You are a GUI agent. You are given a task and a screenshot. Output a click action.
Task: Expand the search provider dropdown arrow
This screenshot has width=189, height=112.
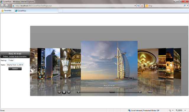point(188,6)
